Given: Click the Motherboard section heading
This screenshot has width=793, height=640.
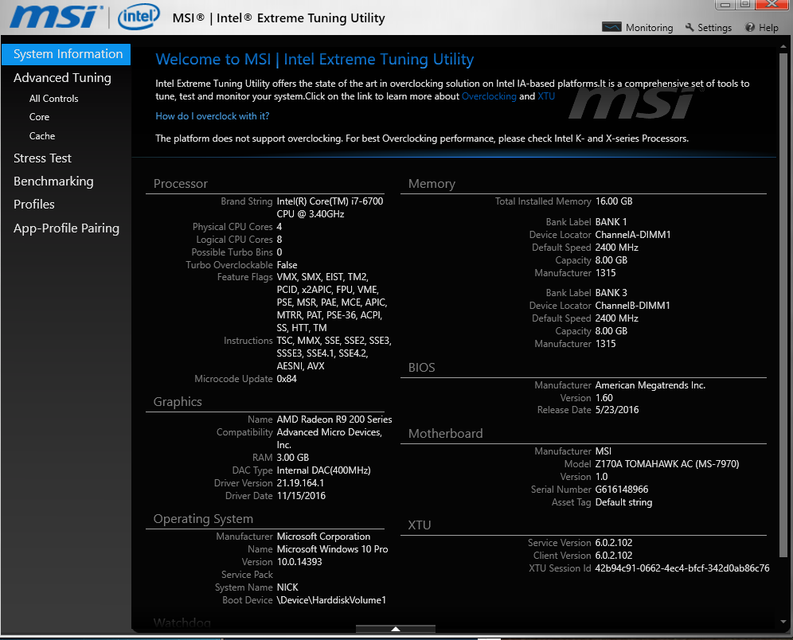Looking at the screenshot, I should (x=445, y=434).
